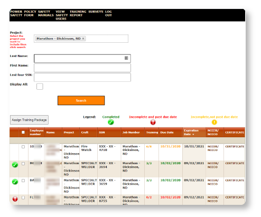Open 2/2 training link for SSN 3694
The height and width of the screenshot is (217, 261).
click(149, 163)
